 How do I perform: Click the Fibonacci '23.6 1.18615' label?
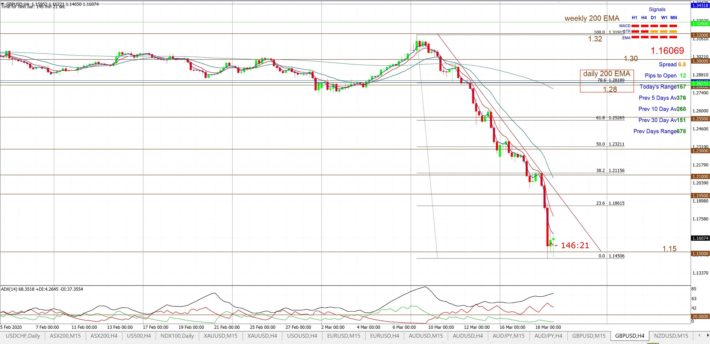point(610,203)
